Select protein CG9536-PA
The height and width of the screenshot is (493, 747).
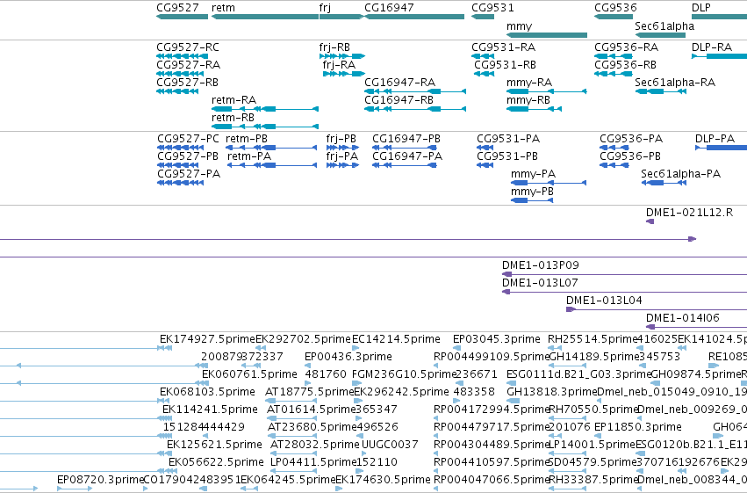click(x=631, y=139)
